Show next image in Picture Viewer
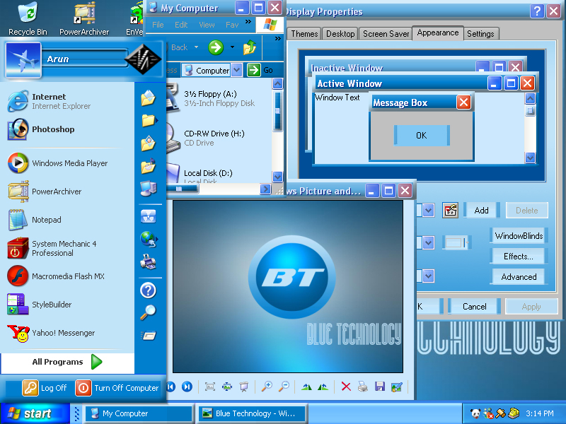The image size is (566, 424). click(187, 387)
